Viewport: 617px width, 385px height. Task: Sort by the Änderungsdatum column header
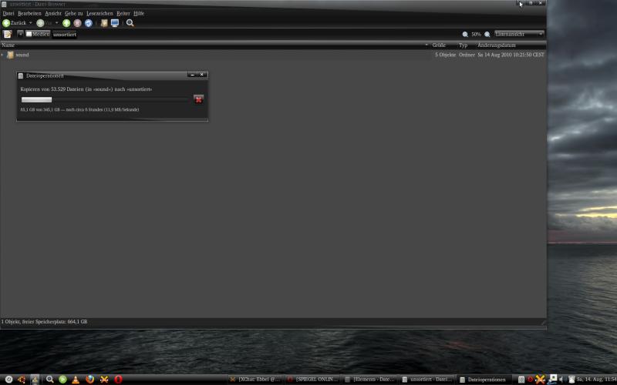click(497, 45)
